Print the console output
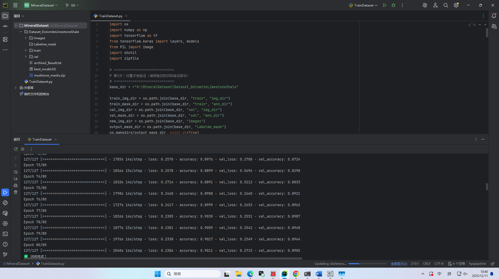 (x=16, y=185)
